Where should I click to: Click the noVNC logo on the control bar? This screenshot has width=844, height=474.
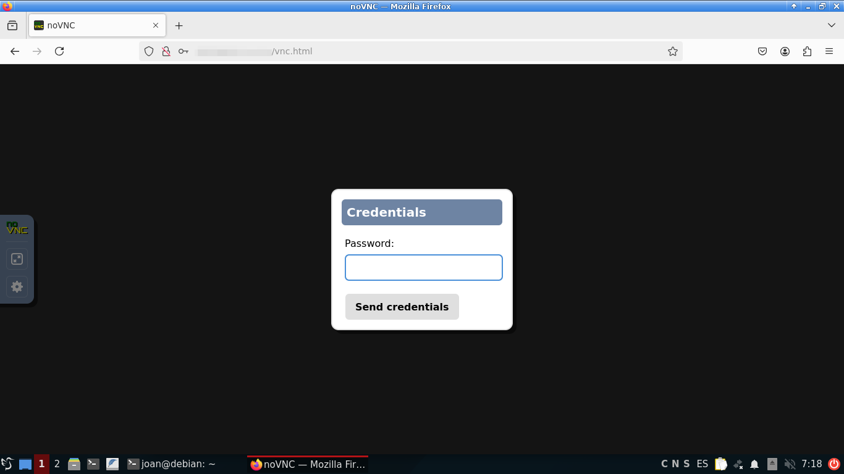click(17, 228)
